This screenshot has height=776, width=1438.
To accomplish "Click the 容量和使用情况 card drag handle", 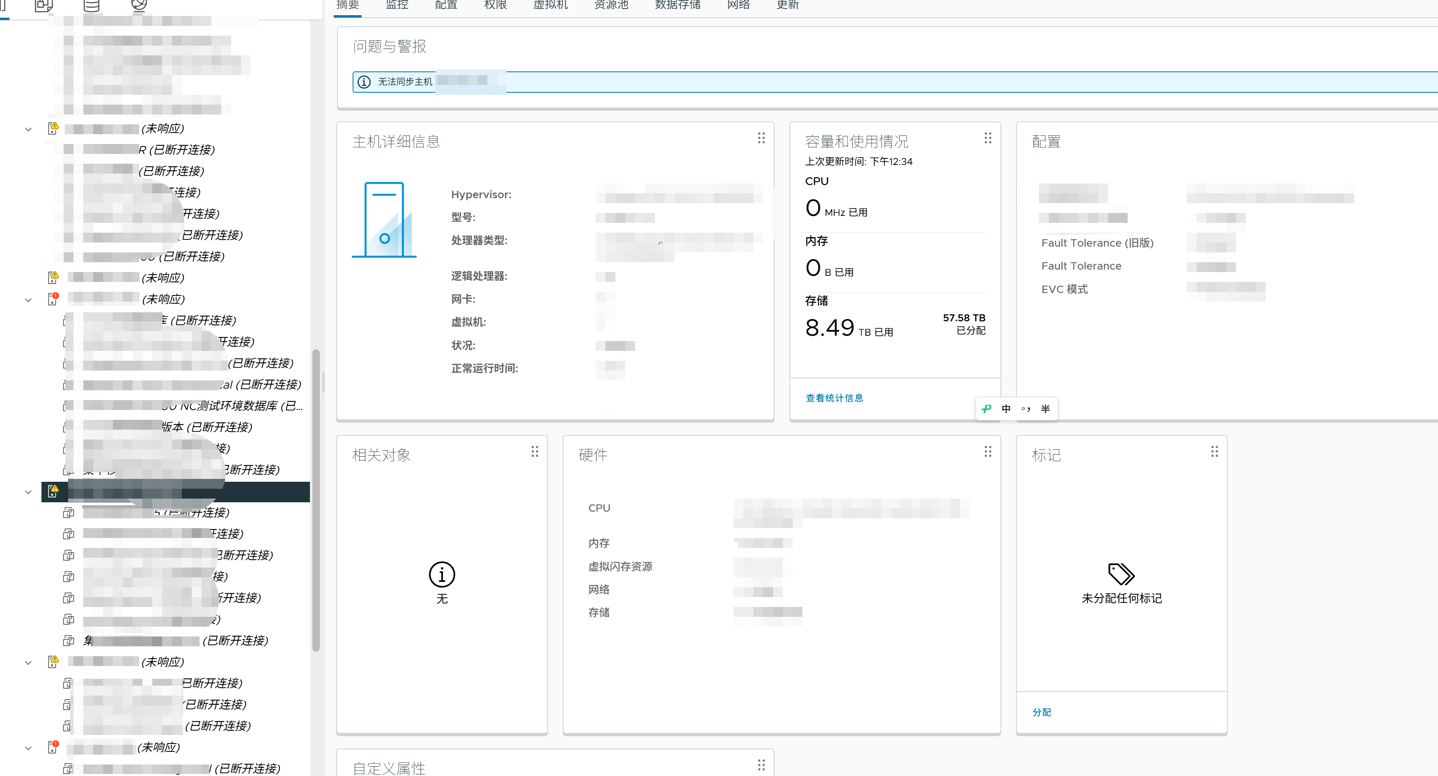I will pyautogui.click(x=988, y=138).
